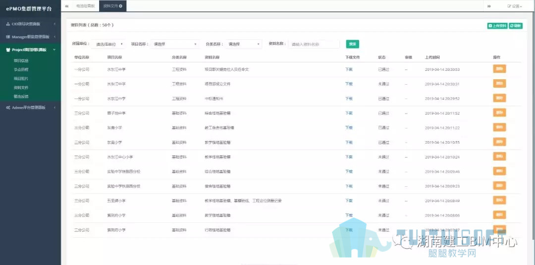Viewport: 535px width, 265px height.
Task: Open 项目照片 in the sidebar
Action: tap(21, 78)
